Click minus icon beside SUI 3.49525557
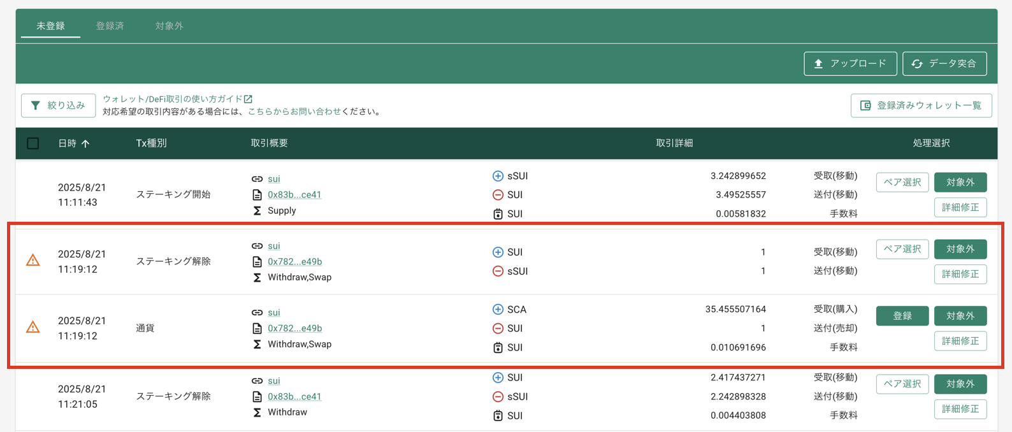The height and width of the screenshot is (432, 1012). [498, 195]
